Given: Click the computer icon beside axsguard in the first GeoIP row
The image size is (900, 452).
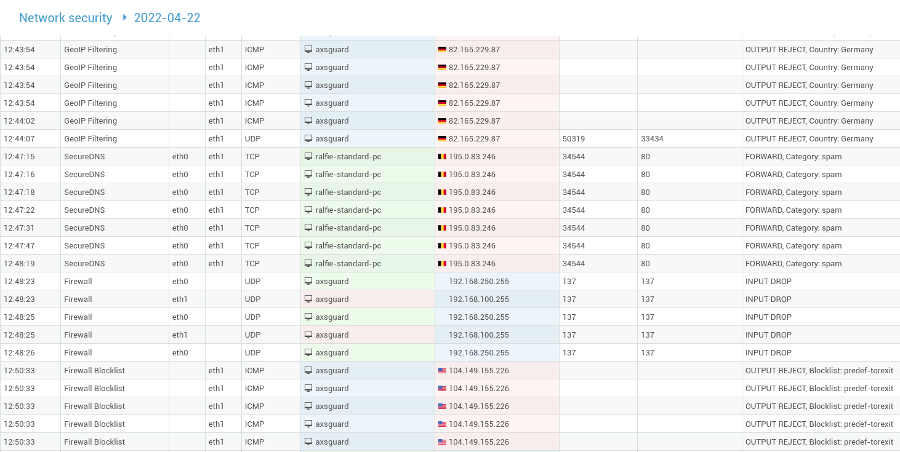Looking at the screenshot, I should [x=308, y=49].
